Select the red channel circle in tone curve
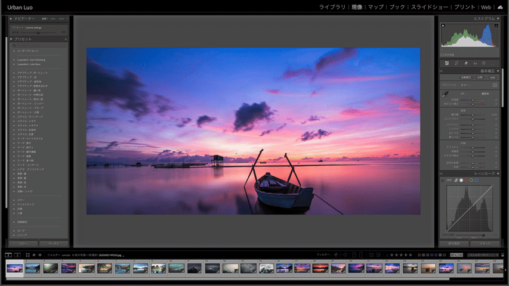This screenshot has height=286, width=509. pyautogui.click(x=466, y=180)
